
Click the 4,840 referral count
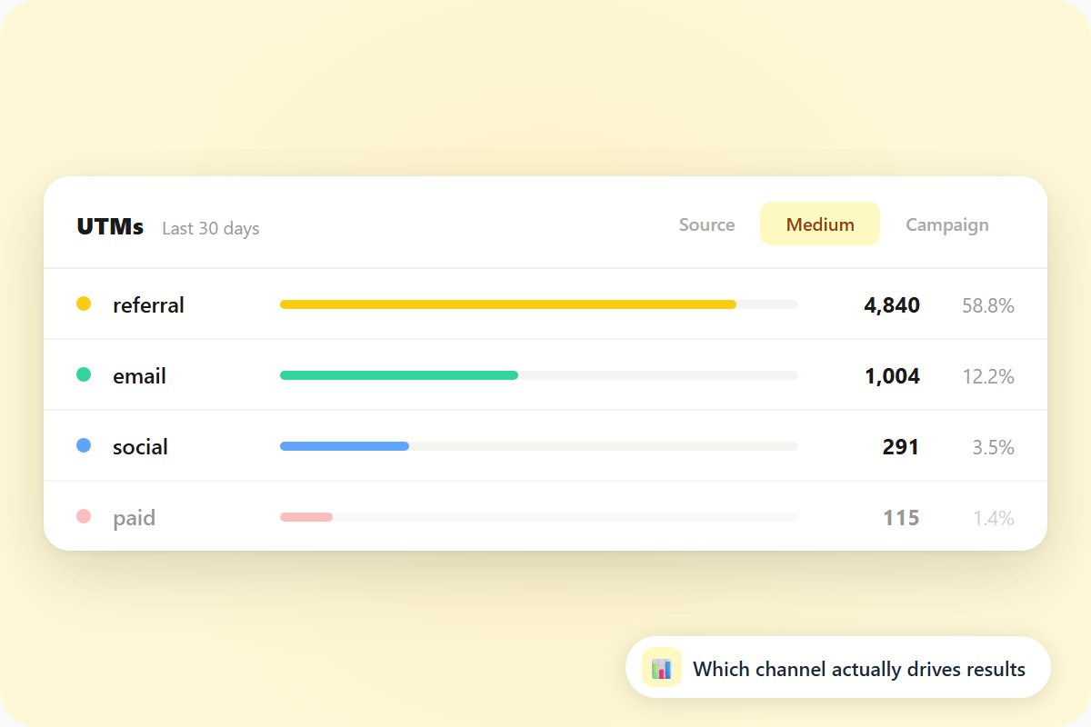pyautogui.click(x=892, y=305)
